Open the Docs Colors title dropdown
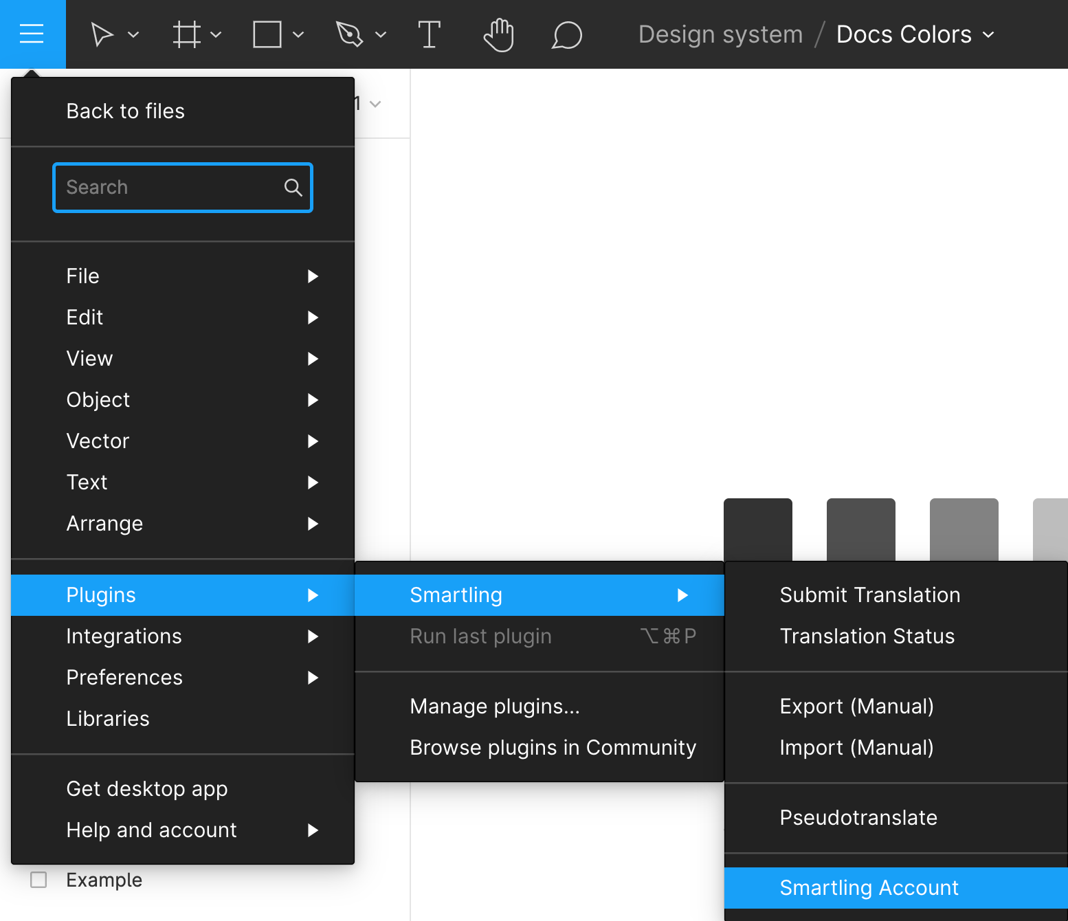 point(989,34)
